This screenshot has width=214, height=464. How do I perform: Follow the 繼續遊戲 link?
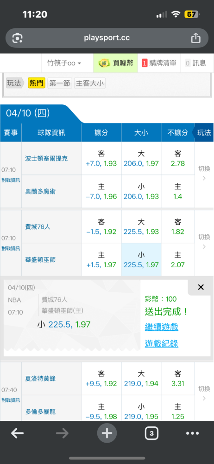tap(161, 327)
